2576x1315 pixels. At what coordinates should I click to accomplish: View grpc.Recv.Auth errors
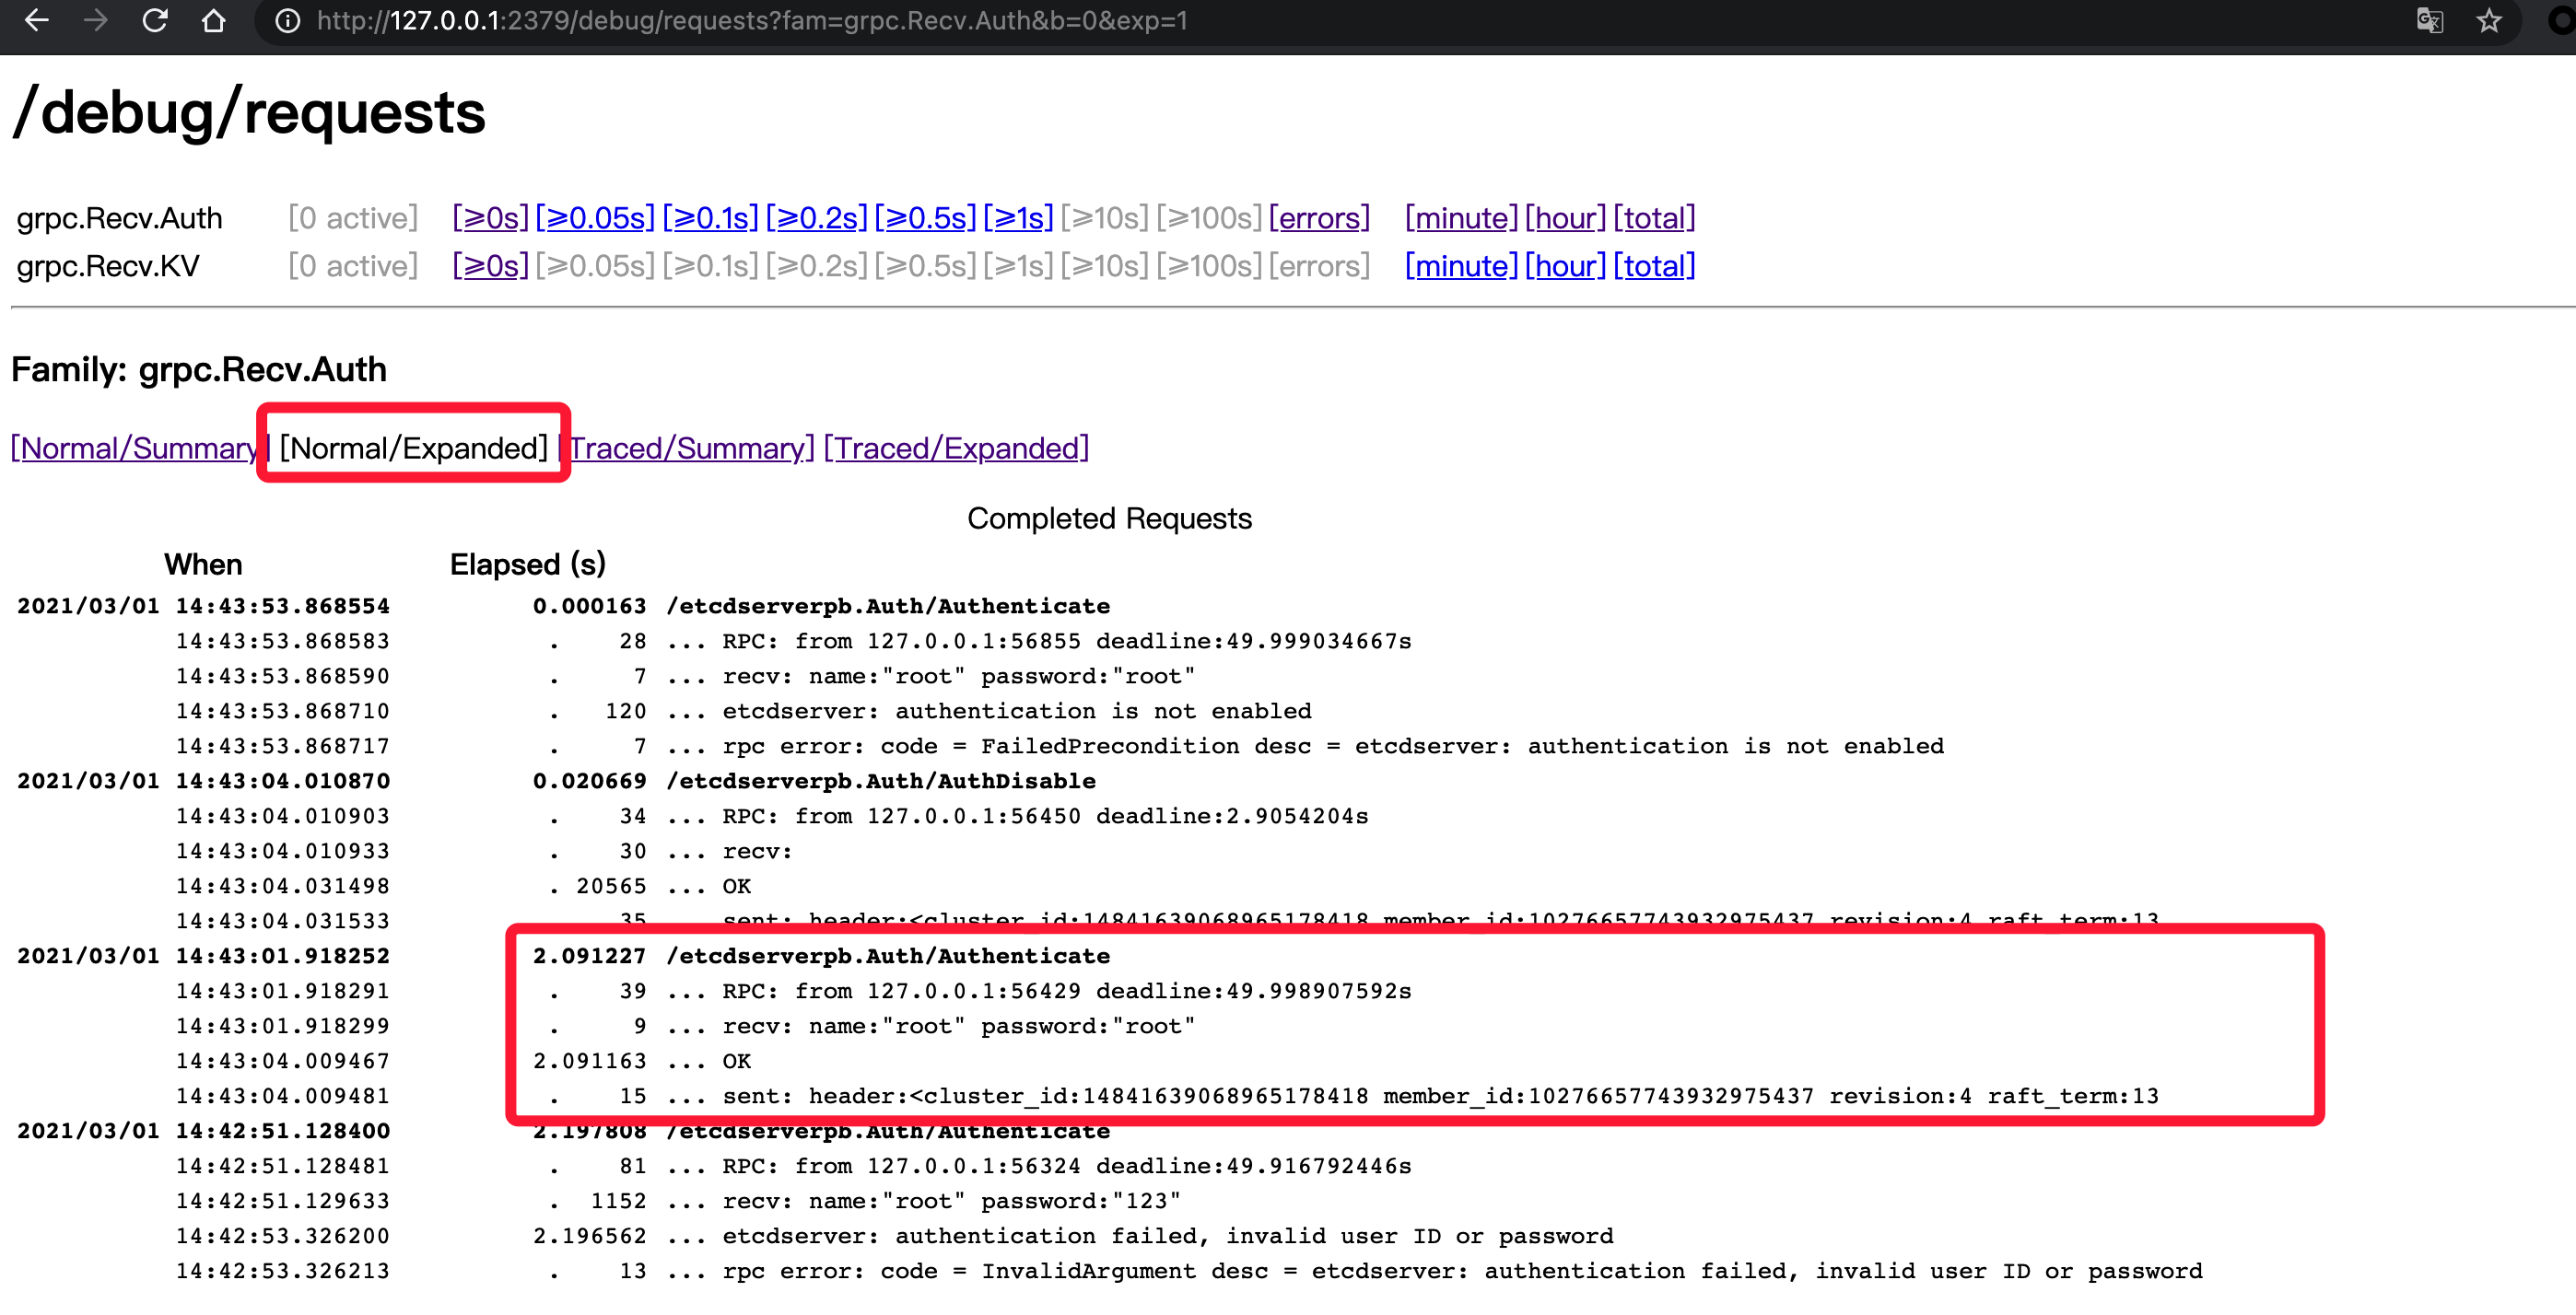point(1319,218)
